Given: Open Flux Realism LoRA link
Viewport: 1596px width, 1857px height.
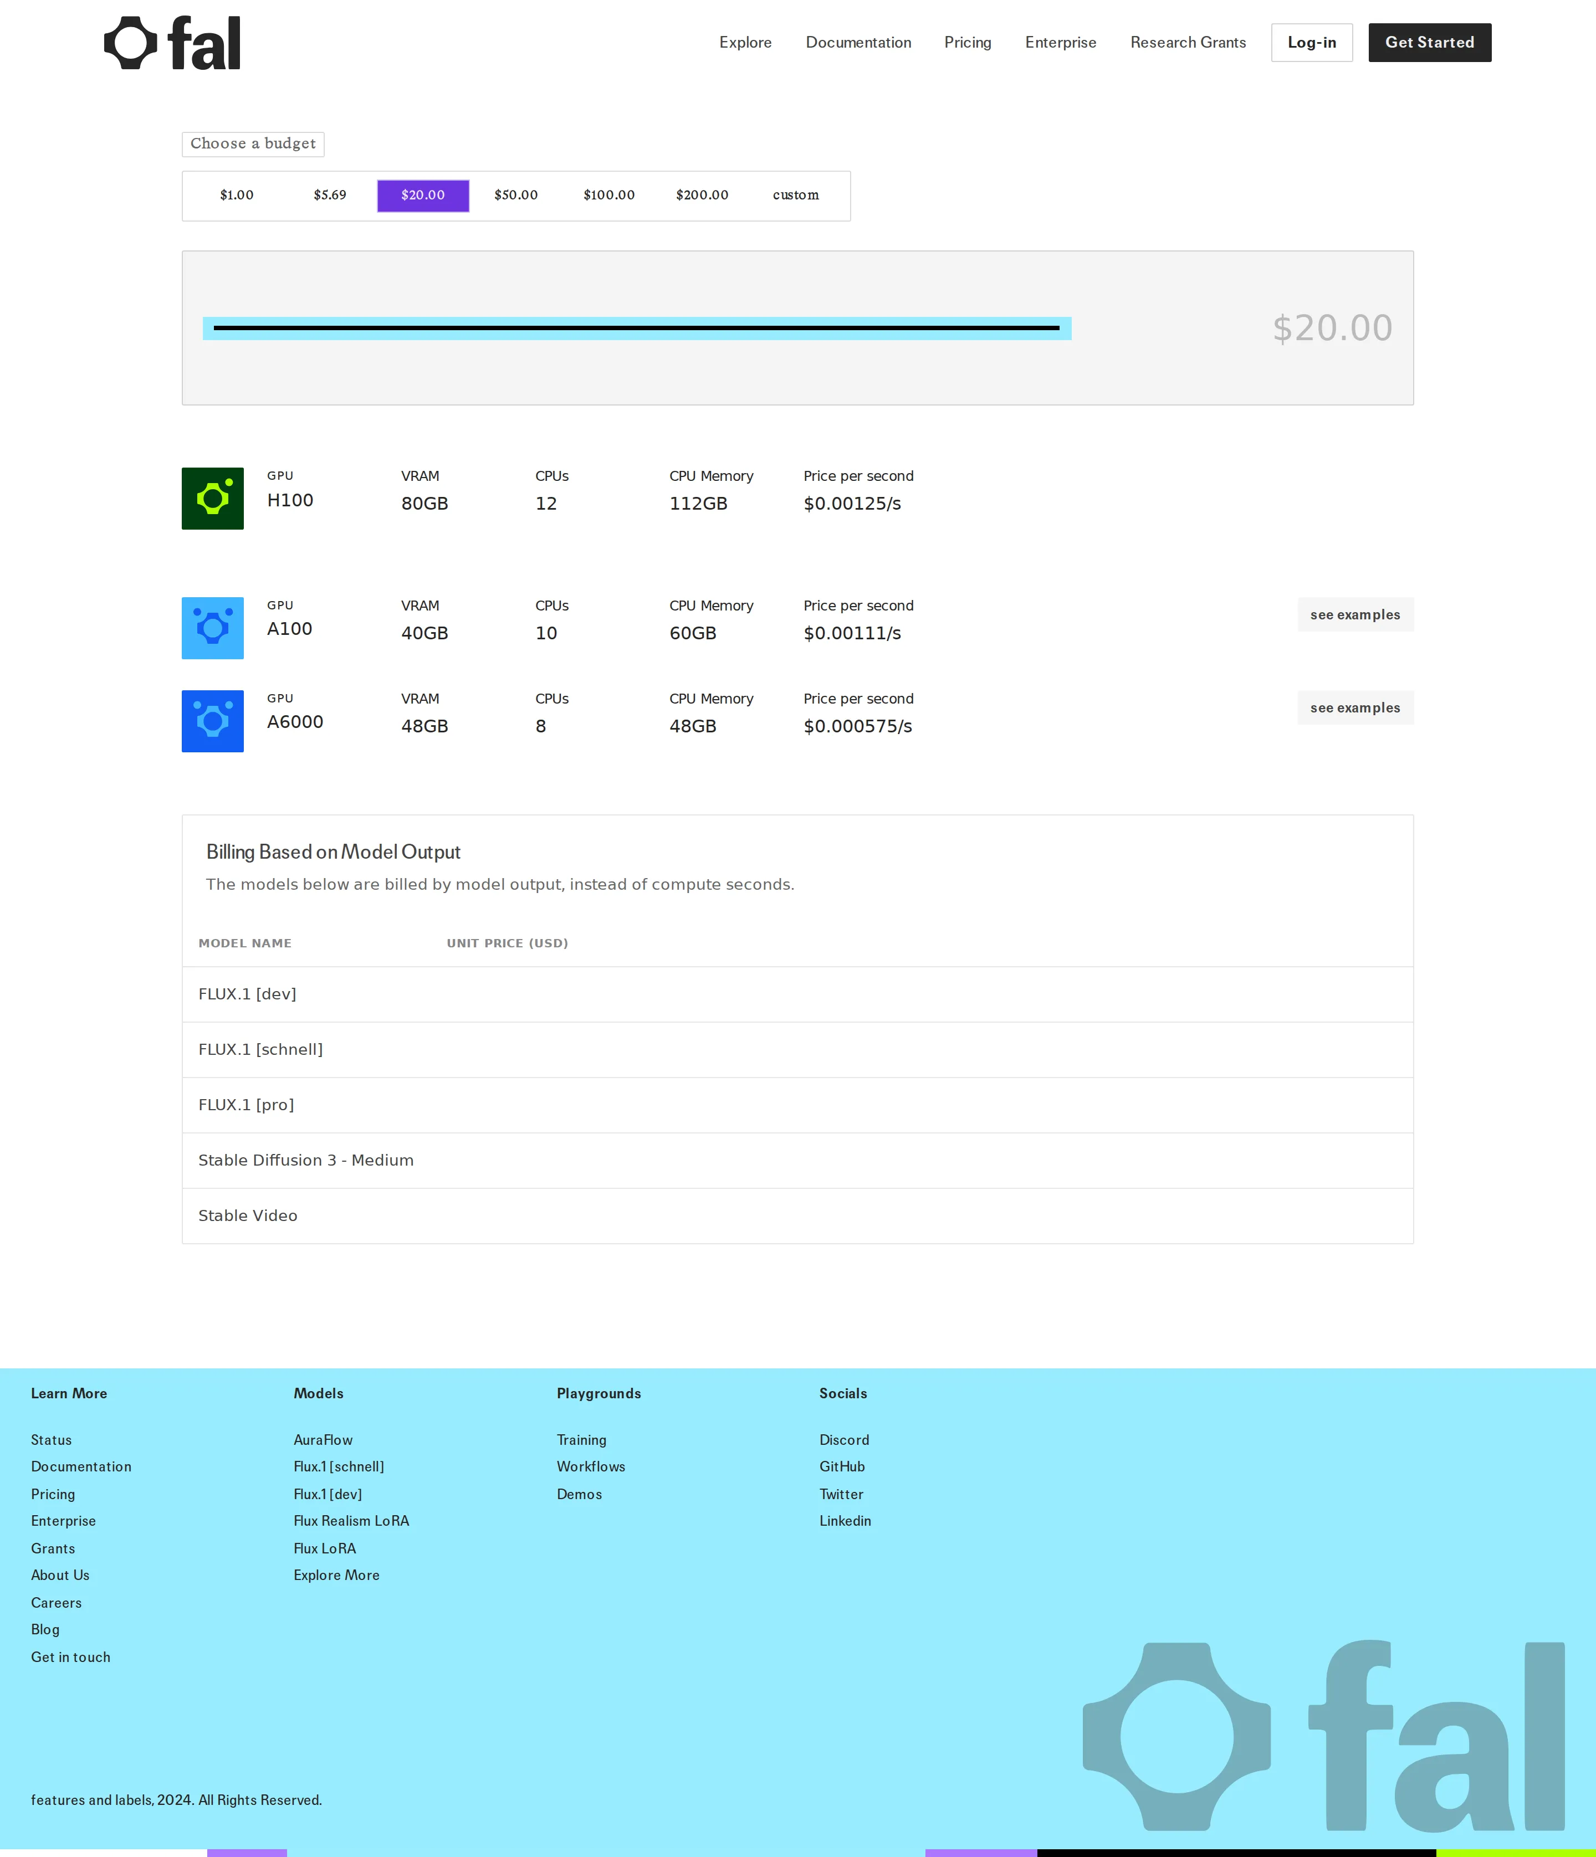Looking at the screenshot, I should pos(351,1522).
